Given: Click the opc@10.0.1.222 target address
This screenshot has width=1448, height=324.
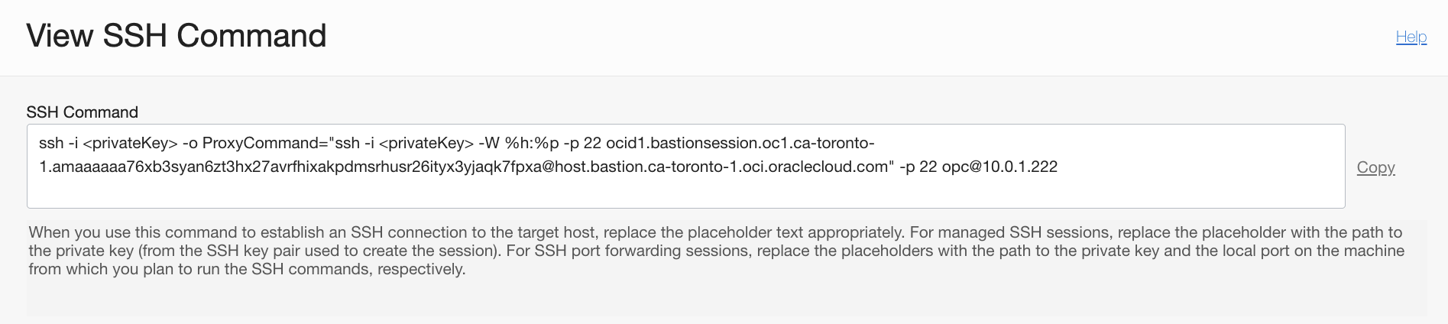Looking at the screenshot, I should click(x=999, y=167).
